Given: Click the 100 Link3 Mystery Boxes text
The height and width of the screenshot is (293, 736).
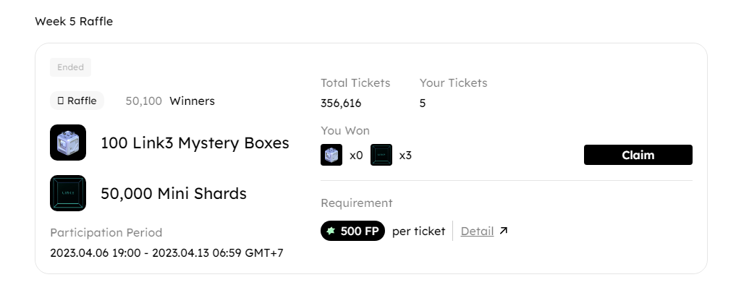Looking at the screenshot, I should pos(195,143).
